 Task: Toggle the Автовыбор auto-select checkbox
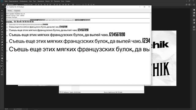coord(7,5)
